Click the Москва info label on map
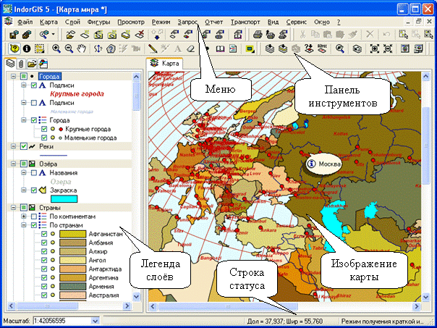The image size is (437, 328). [323, 163]
